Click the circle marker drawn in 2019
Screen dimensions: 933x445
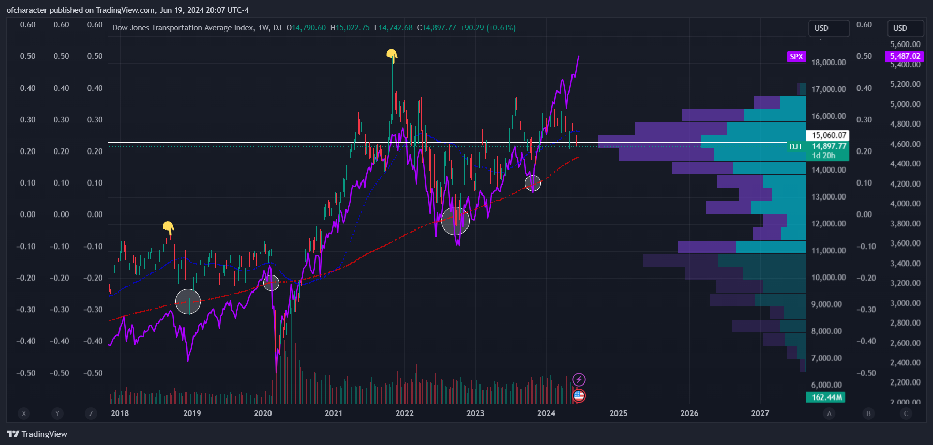(x=188, y=302)
